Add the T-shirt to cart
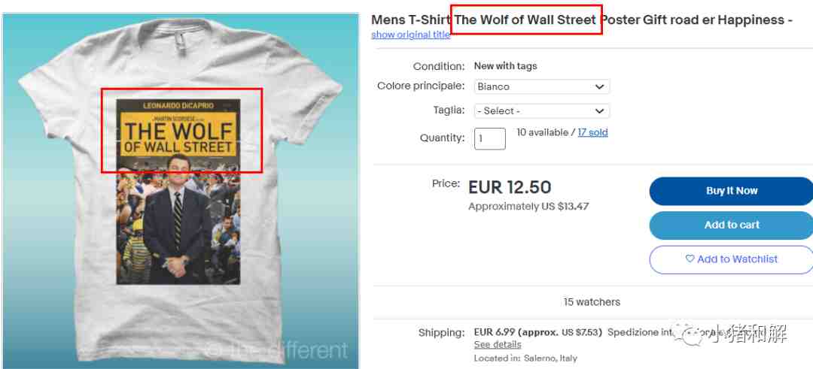 coord(732,225)
